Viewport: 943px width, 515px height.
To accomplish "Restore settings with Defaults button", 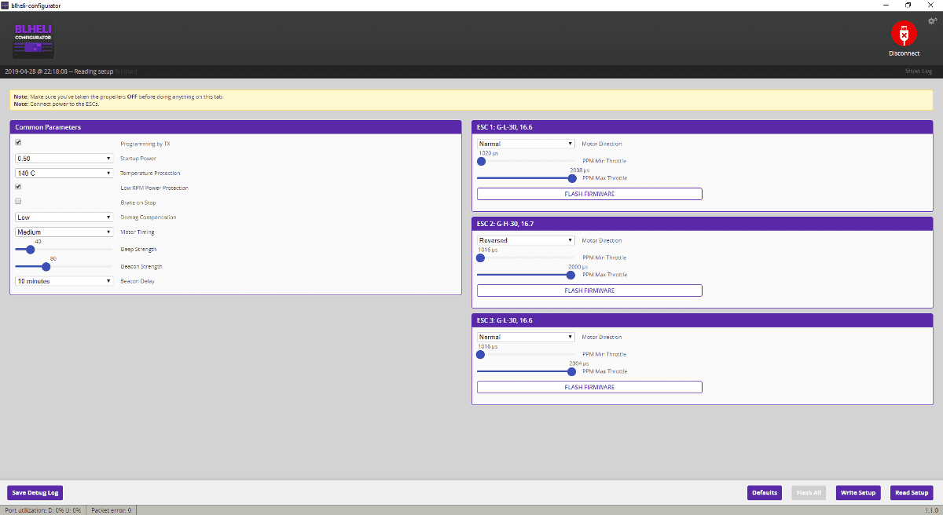I will point(765,493).
